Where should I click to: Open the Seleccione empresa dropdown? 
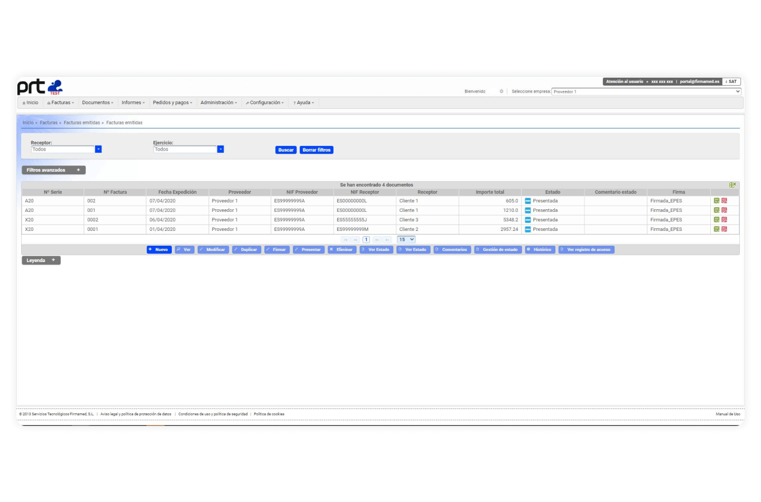[x=646, y=91]
